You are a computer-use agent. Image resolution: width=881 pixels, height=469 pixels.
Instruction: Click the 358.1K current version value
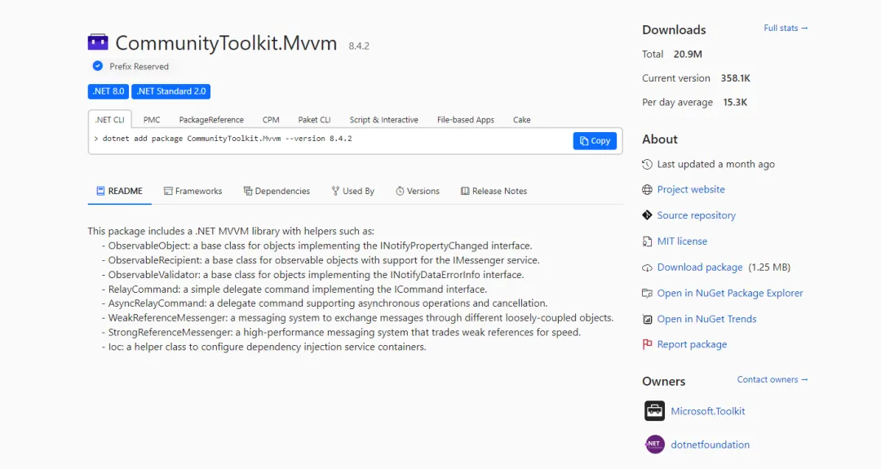point(736,78)
